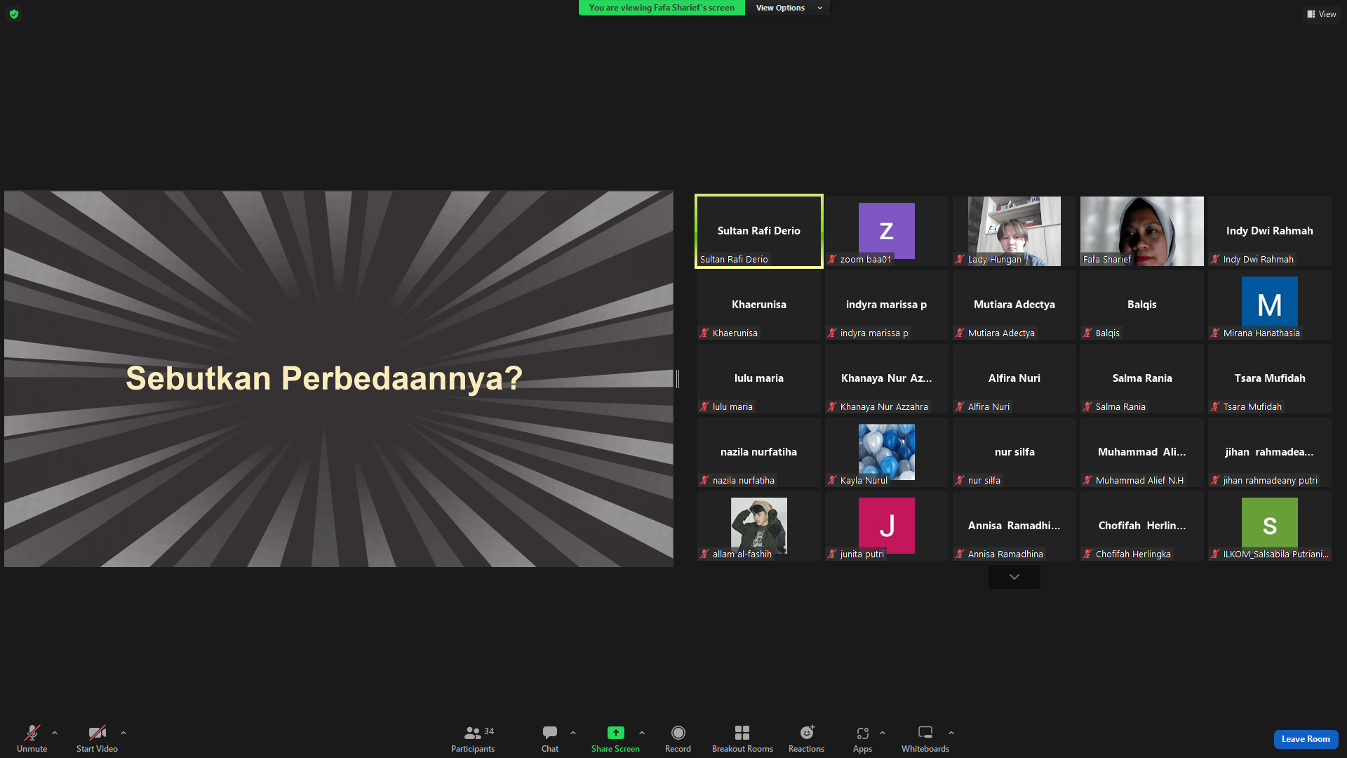This screenshot has width=1347, height=758.
Task: Select ILKOM_Salsabila Putriani's S avatar tile
Action: coord(1270,526)
